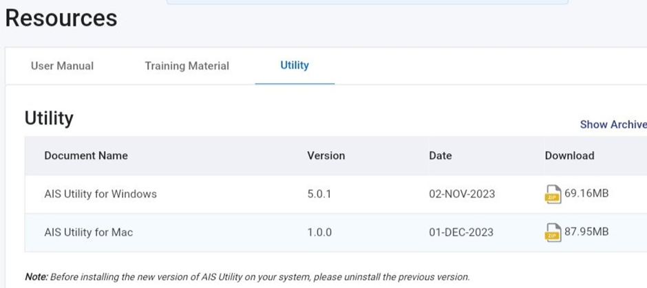Click version 1.0.0 in the Mac row

319,232
